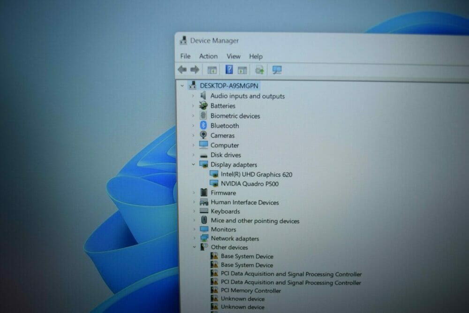The width and height of the screenshot is (469, 313).
Task: Select the Biometric devices label
Action: pos(235,116)
